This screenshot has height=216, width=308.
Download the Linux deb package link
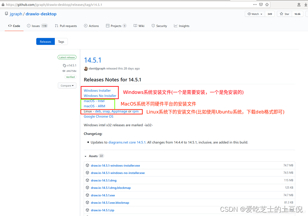coord(98,111)
